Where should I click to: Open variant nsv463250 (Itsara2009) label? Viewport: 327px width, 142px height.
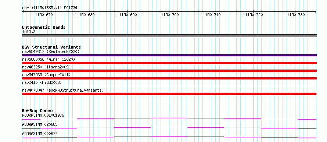(46, 67)
